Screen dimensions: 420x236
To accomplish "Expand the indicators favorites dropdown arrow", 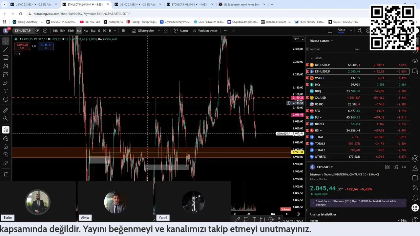I will [x=159, y=30].
